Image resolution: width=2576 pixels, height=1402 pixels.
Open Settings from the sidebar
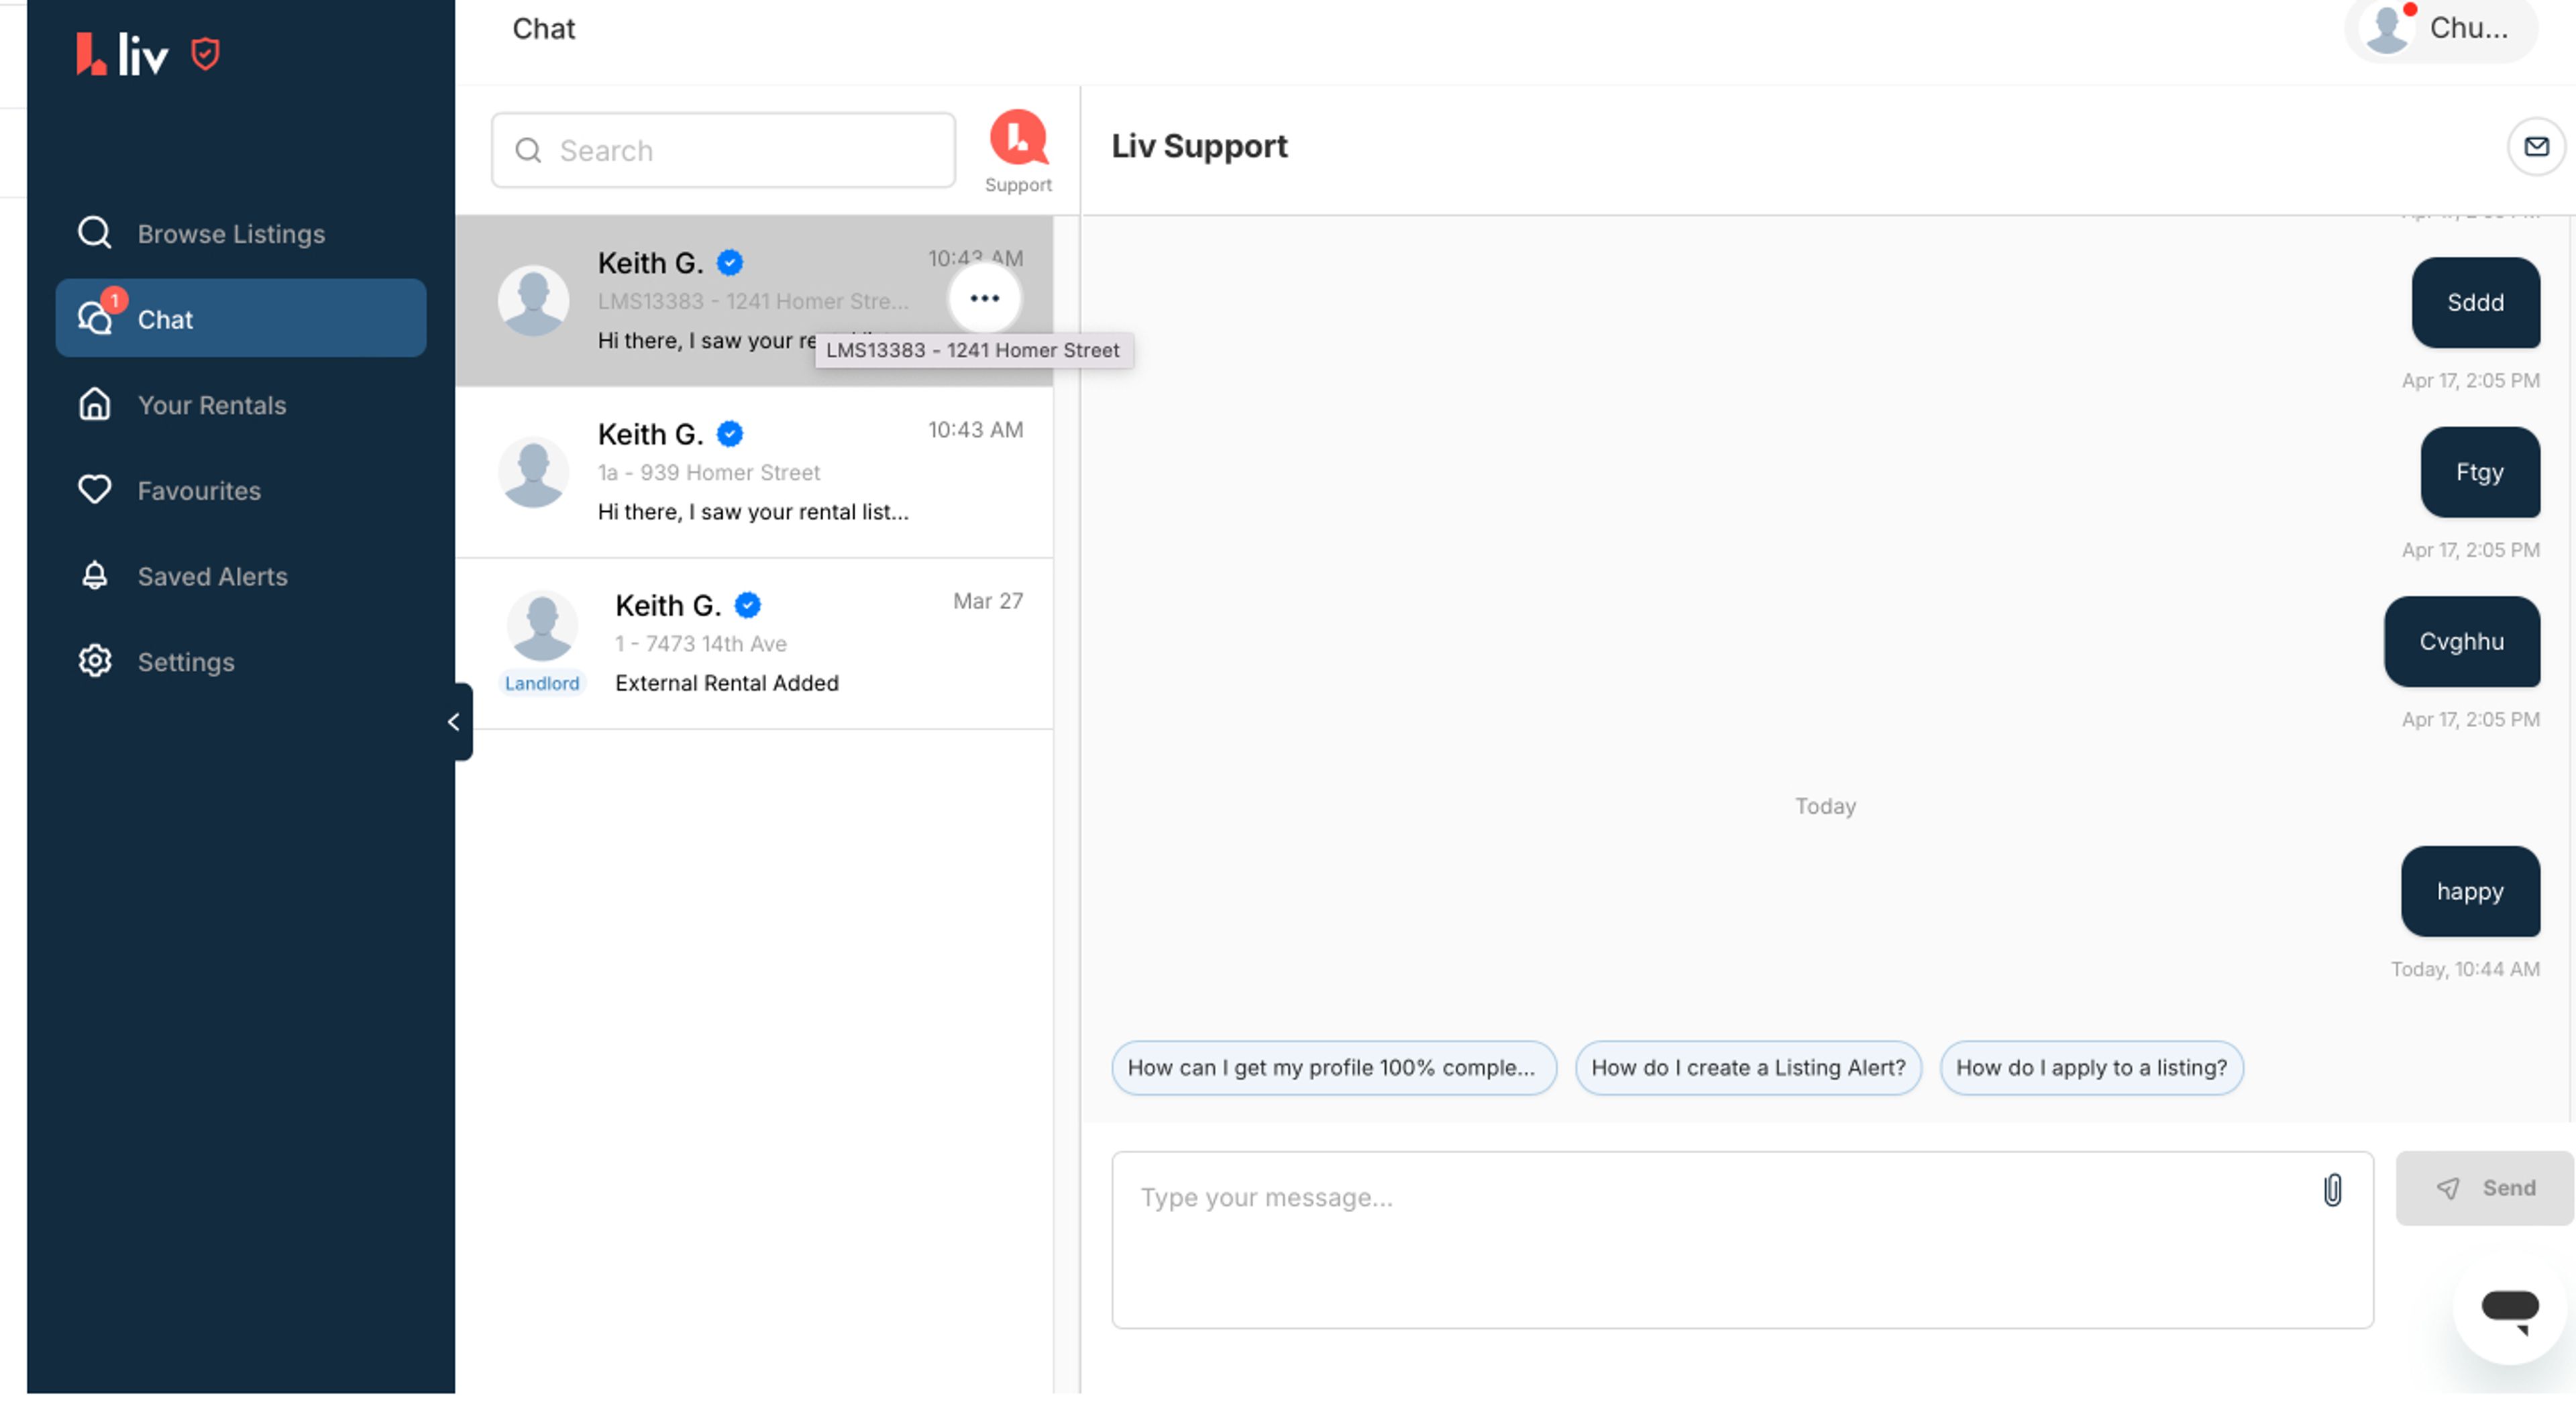pyautogui.click(x=185, y=662)
